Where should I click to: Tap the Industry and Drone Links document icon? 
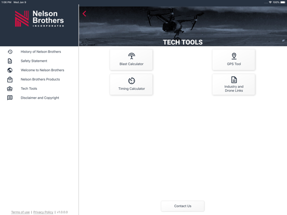click(x=234, y=79)
